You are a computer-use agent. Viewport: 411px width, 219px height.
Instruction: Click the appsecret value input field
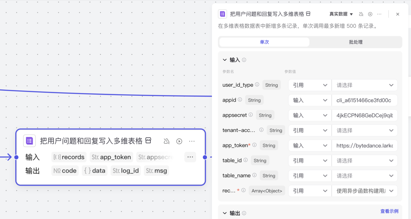pyautogui.click(x=364, y=115)
